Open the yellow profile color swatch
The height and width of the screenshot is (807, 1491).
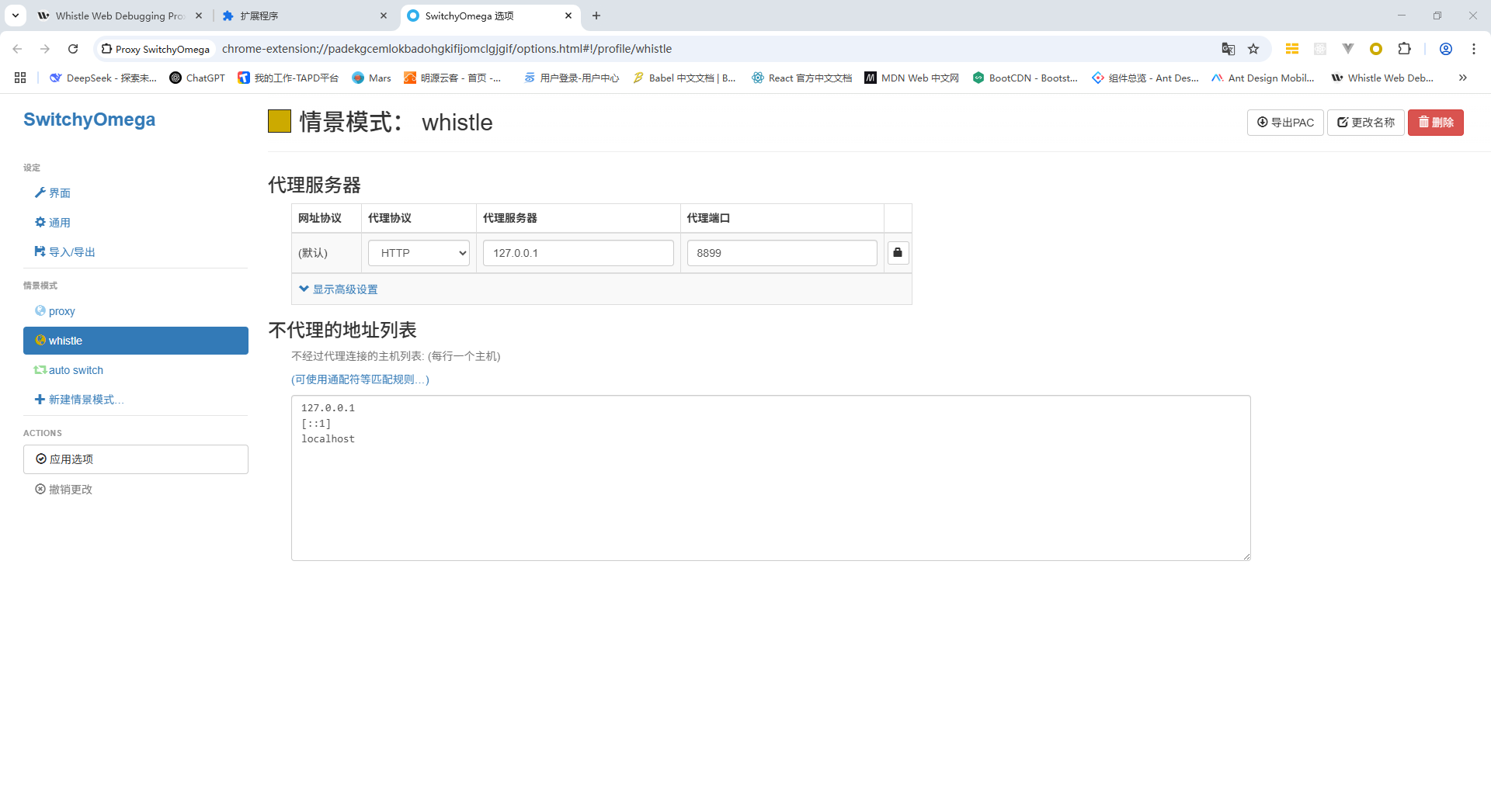pos(280,122)
